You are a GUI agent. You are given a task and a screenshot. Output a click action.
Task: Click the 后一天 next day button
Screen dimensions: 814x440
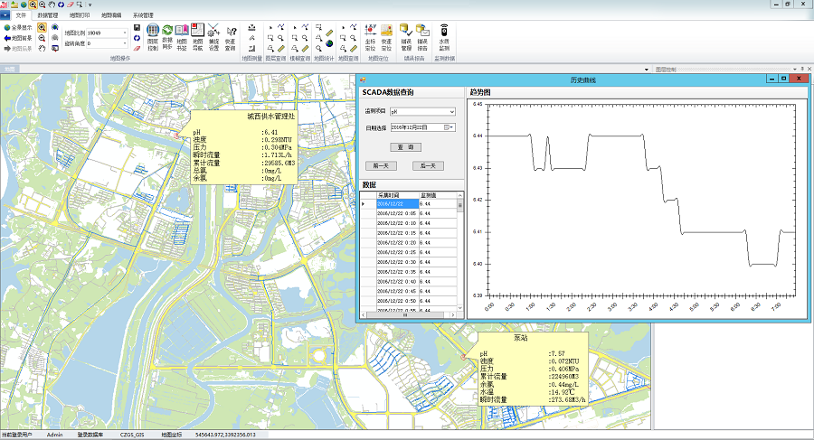[428, 166]
